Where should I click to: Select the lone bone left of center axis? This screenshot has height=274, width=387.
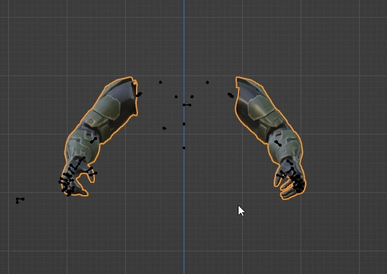(x=164, y=128)
